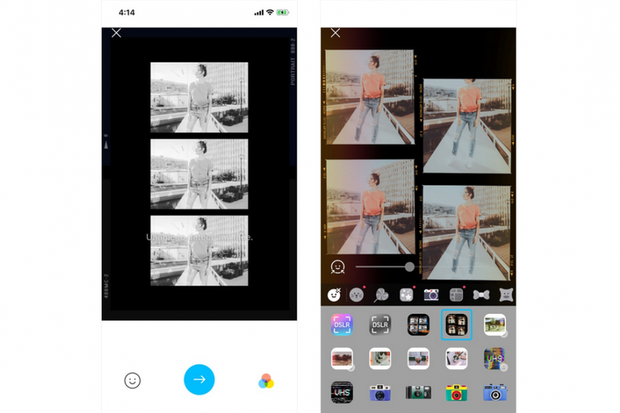Choose the cat photo polaroid filter

(x=380, y=358)
